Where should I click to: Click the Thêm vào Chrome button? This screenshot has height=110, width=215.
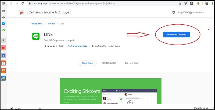coord(176,35)
